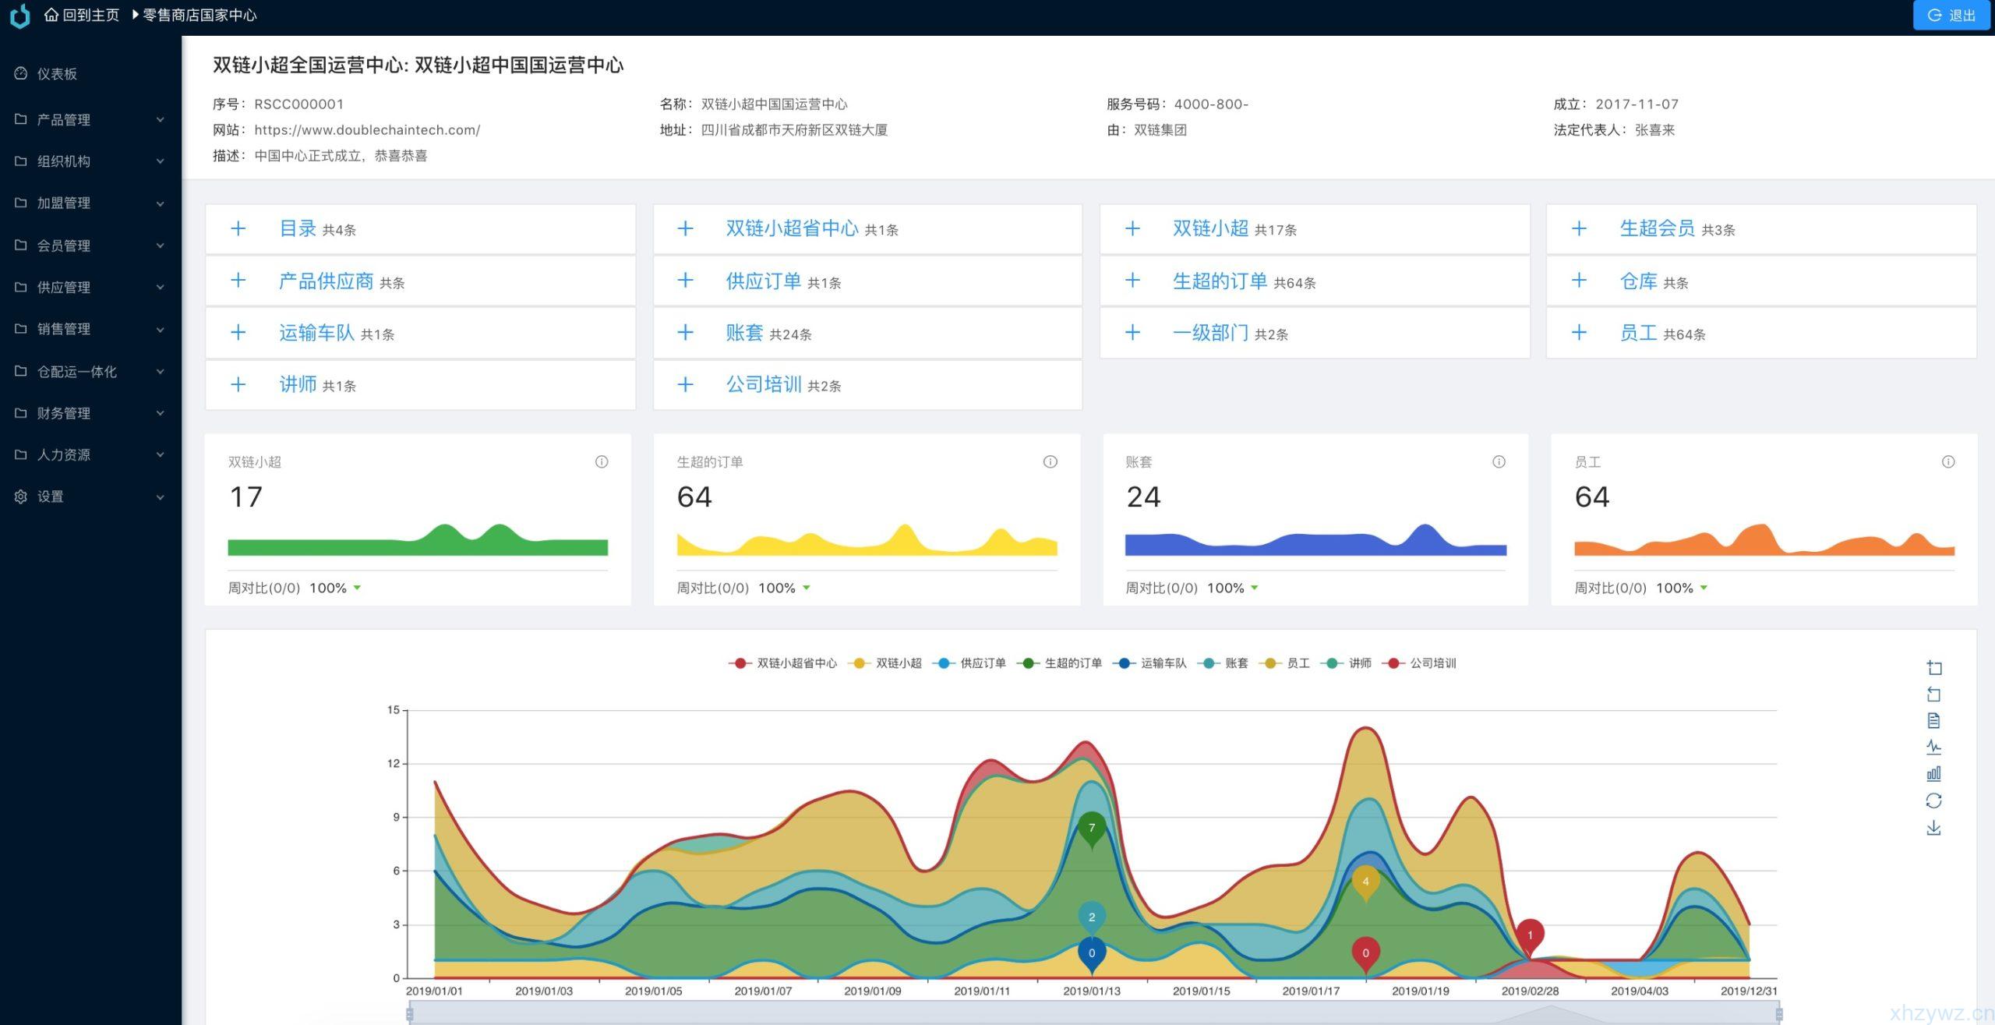Viewport: 1995px width, 1025px height.
Task: Restore the chart with the refresh icon
Action: coord(1935,800)
